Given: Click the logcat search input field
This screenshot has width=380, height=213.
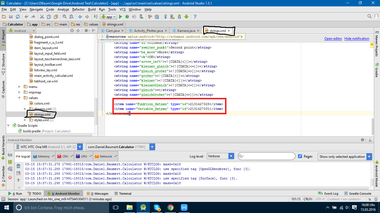Looking at the screenshot, I should tap(268, 156).
